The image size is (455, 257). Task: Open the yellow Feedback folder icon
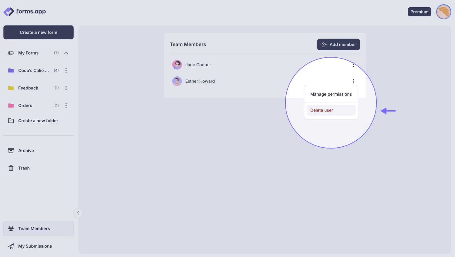click(11, 88)
